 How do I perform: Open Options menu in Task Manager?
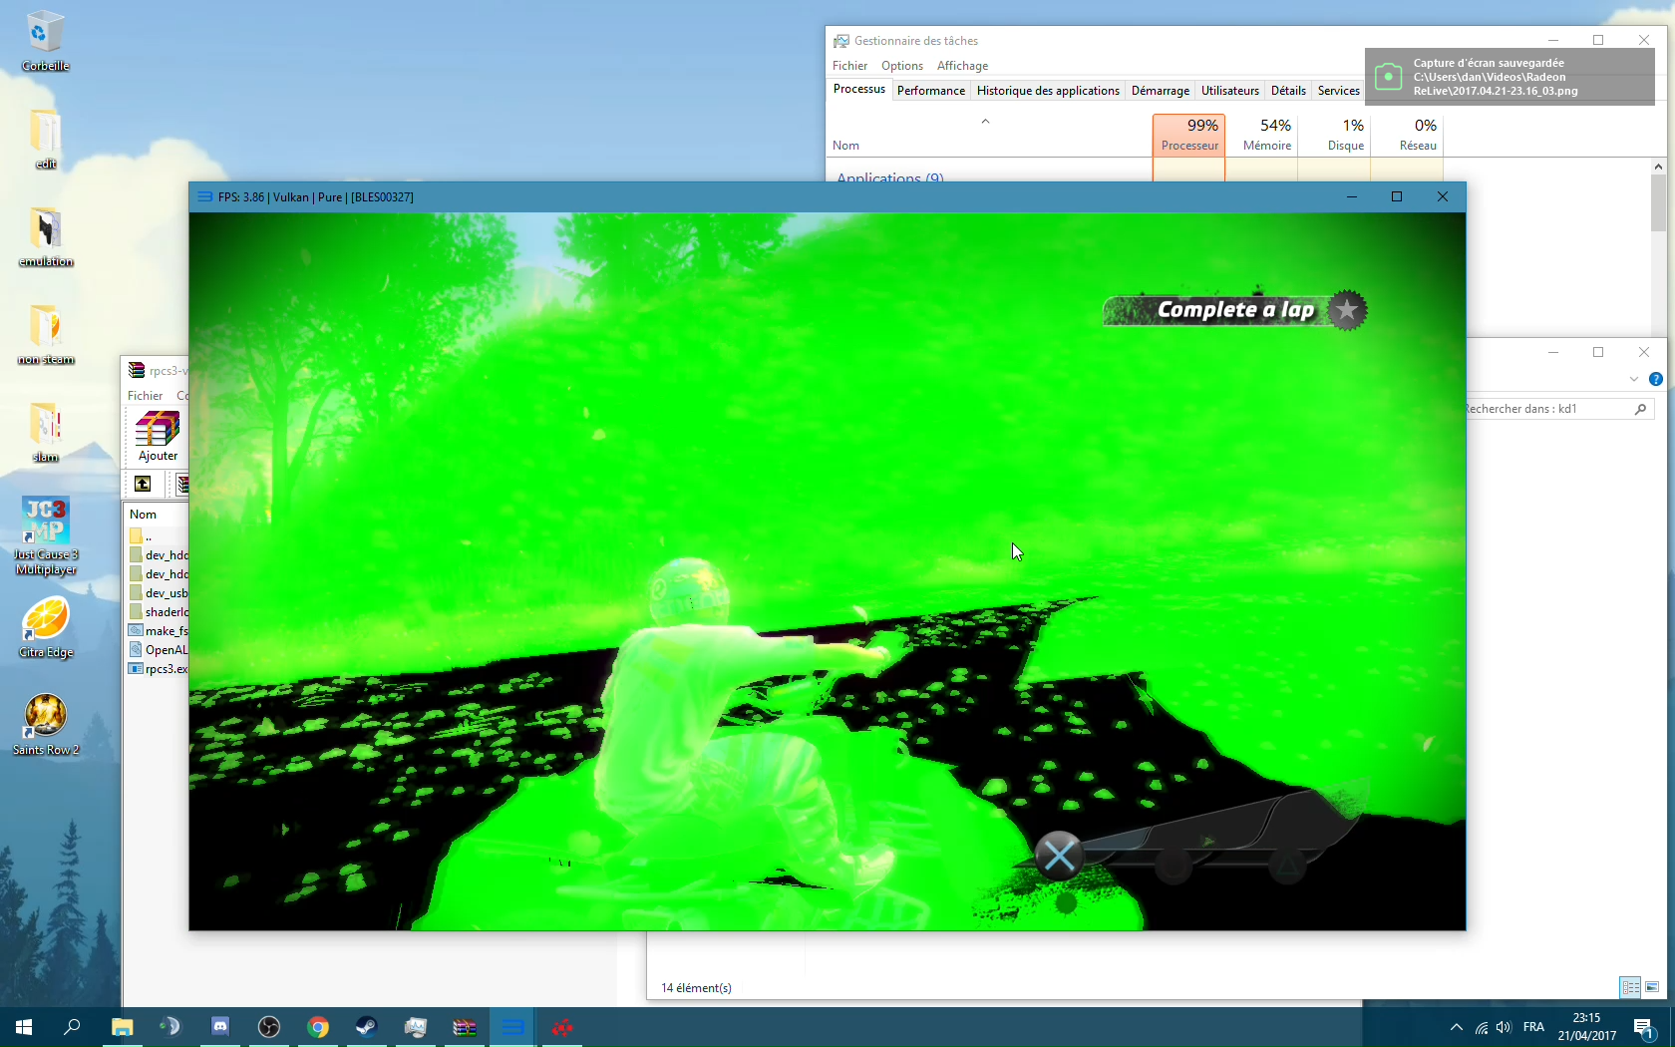click(902, 66)
